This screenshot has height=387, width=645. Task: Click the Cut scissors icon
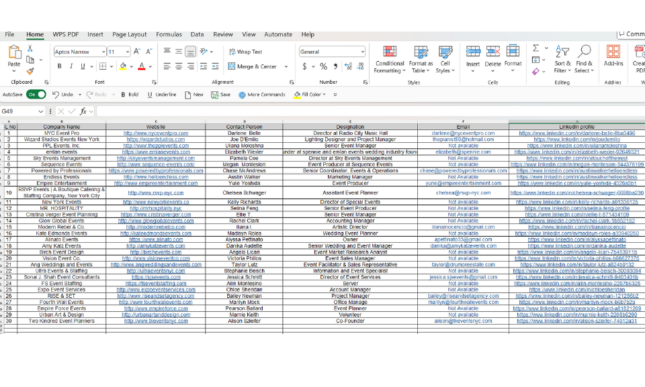pos(30,48)
